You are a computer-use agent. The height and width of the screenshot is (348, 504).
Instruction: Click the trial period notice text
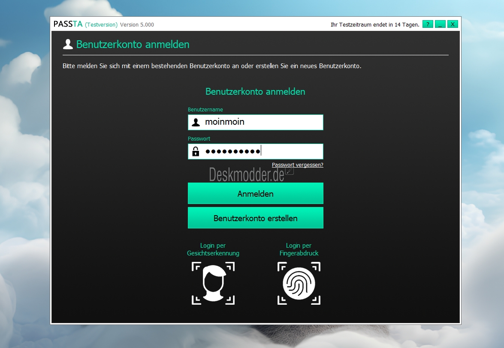point(375,25)
